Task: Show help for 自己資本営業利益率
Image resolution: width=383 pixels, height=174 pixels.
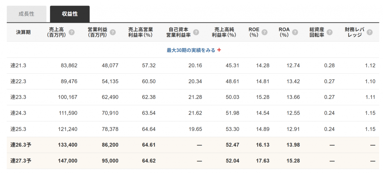Action: point(196,32)
